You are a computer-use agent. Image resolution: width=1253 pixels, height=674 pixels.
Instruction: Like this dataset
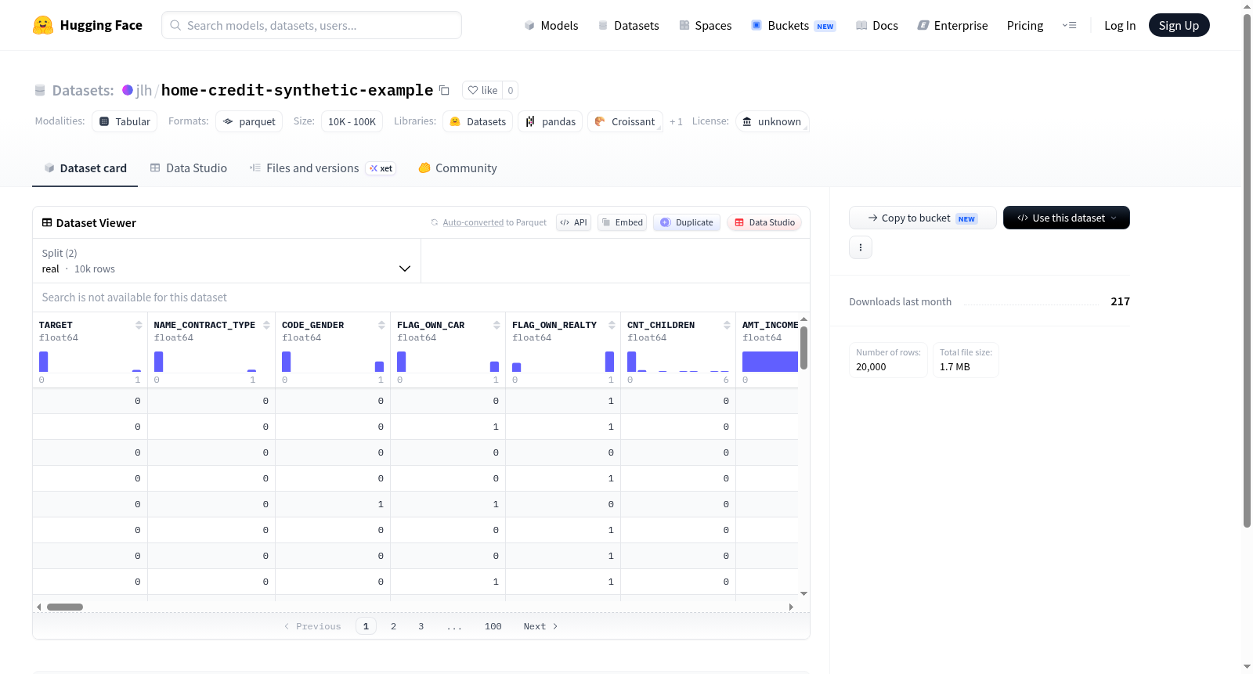click(x=482, y=90)
